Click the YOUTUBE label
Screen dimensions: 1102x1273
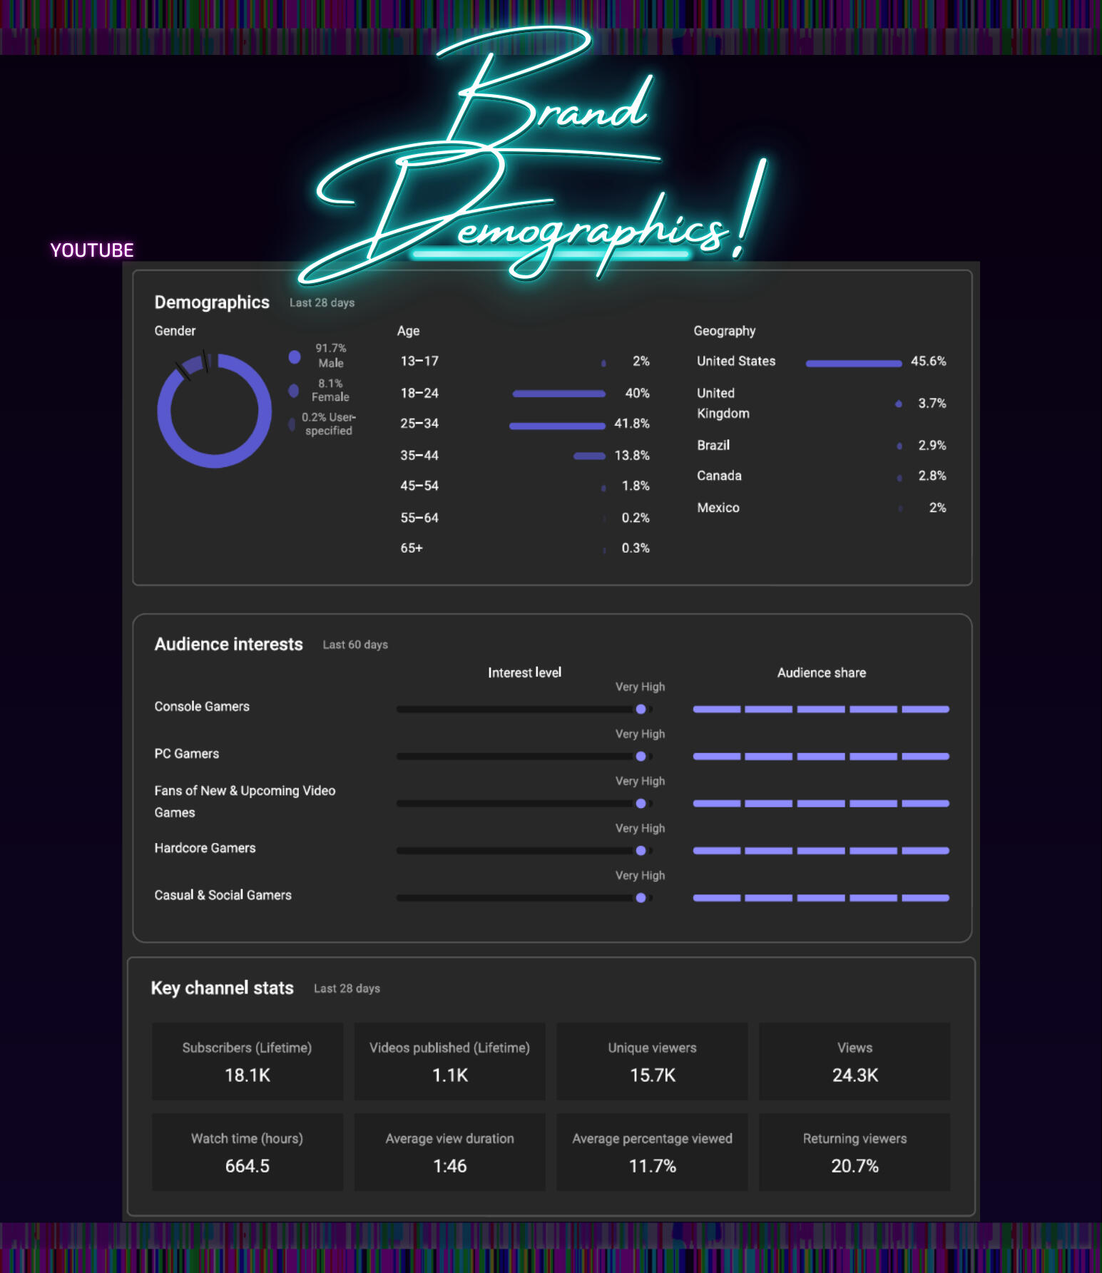tap(92, 250)
